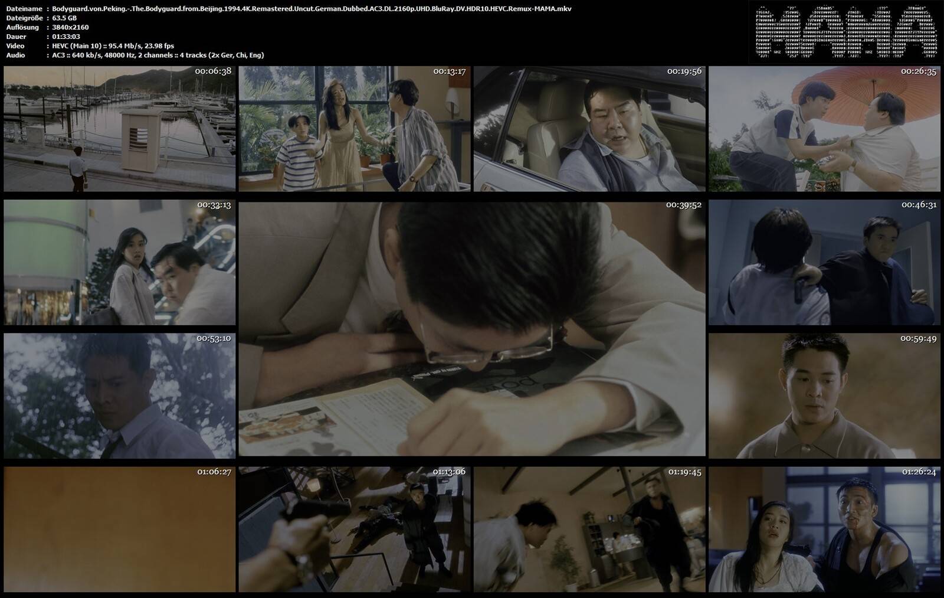Click the Dauer label
Image resolution: width=944 pixels, height=598 pixels.
point(15,37)
